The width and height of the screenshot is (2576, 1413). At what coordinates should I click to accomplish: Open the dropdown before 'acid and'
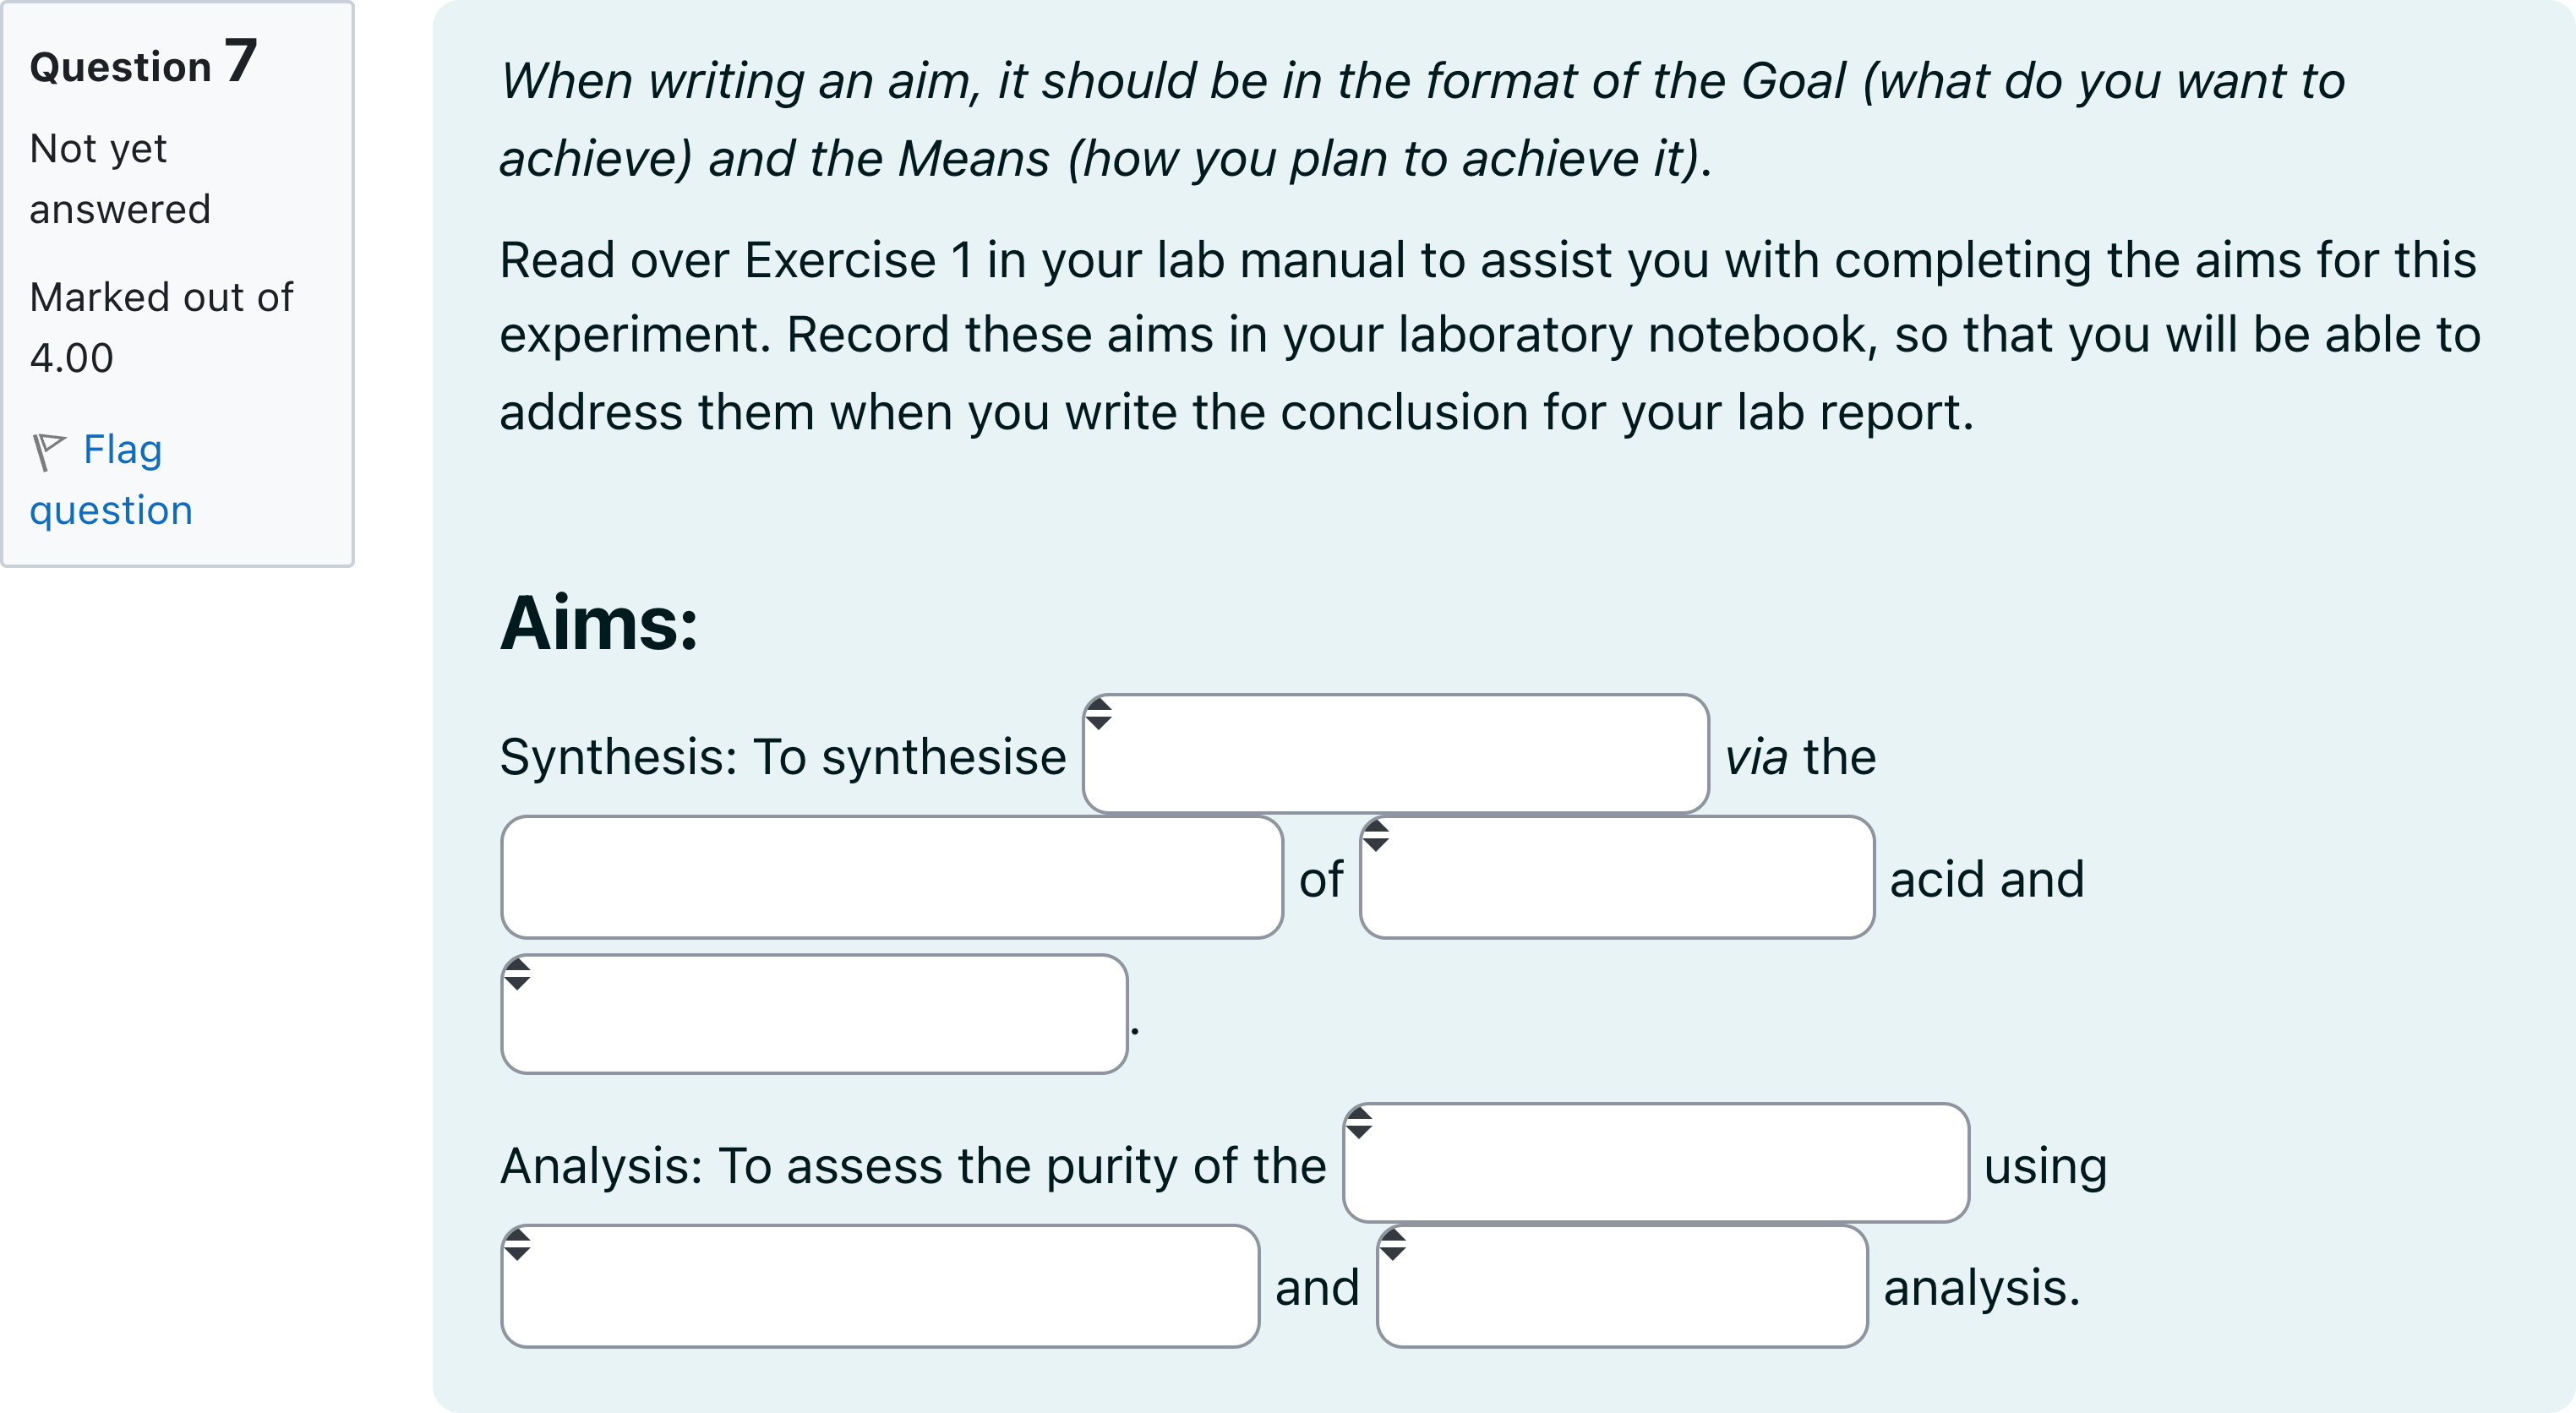pyautogui.click(x=1616, y=878)
